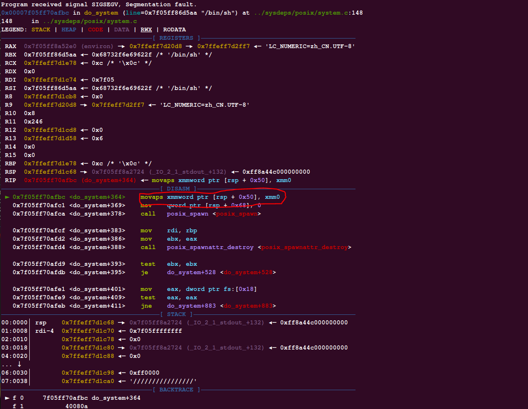Click the 0x7f05ff8a52e0 (environ) value

[x=69, y=46]
